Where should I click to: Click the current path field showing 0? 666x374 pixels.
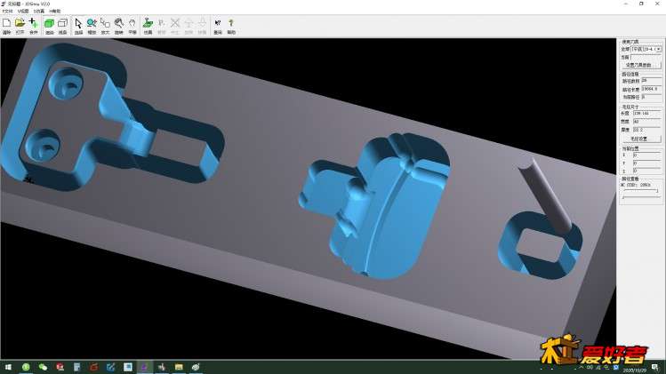click(x=651, y=97)
